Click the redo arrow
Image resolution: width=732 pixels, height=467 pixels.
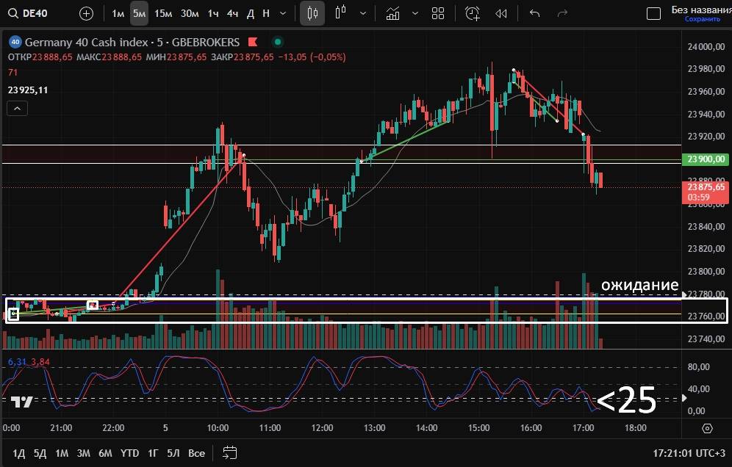(563, 13)
